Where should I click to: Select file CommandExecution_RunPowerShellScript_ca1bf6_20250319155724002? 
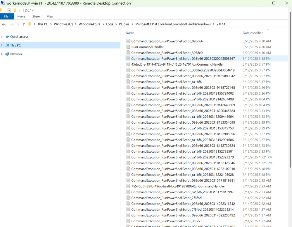click(182, 93)
